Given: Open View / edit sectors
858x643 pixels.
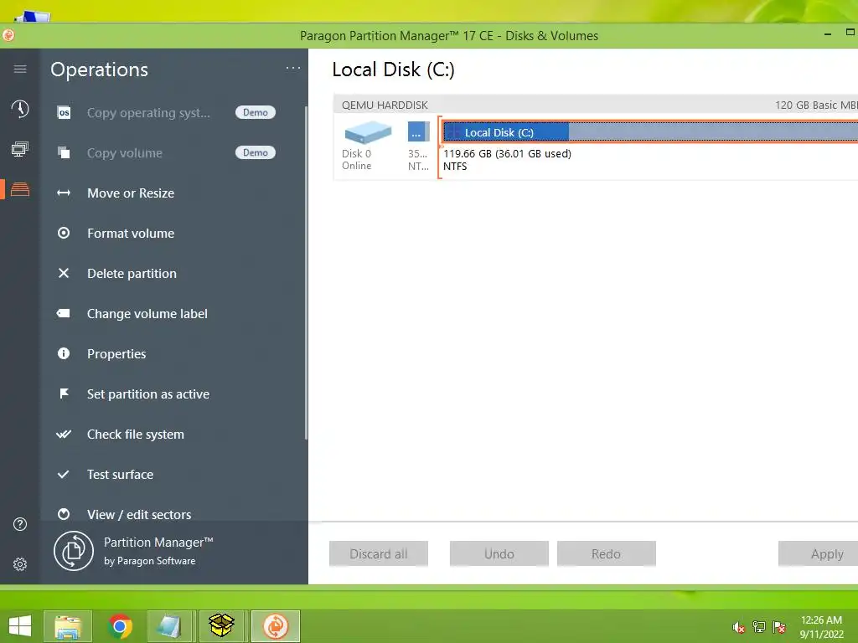Looking at the screenshot, I should click(139, 515).
